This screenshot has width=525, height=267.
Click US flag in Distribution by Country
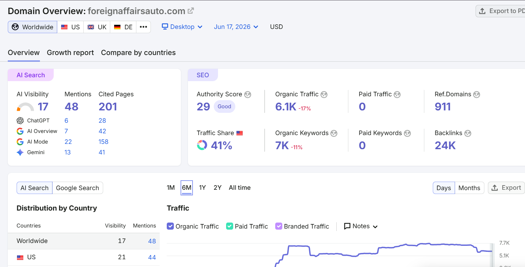tap(20, 257)
